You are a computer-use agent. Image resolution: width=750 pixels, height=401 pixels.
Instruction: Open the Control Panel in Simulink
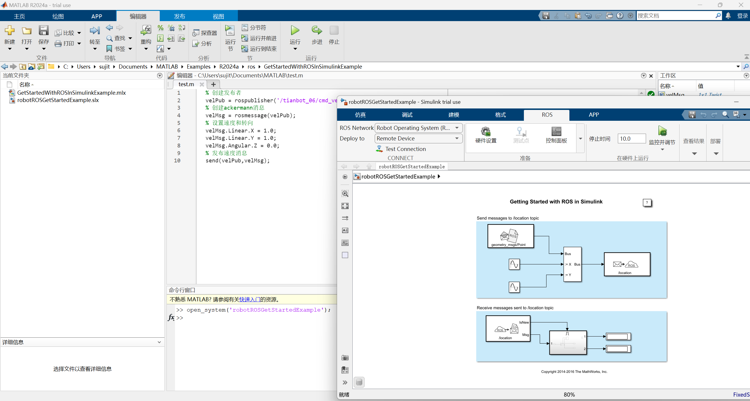click(556, 135)
